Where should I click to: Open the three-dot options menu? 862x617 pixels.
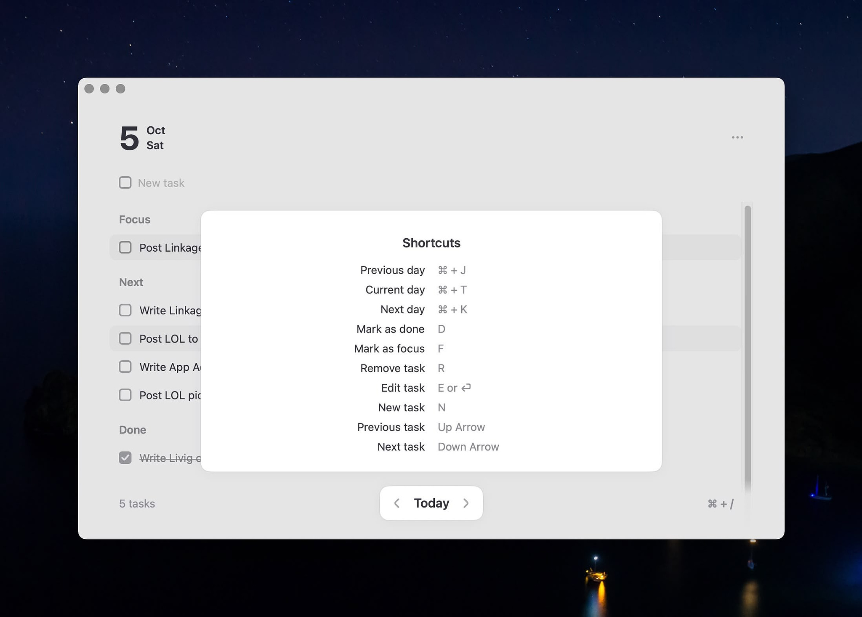(737, 138)
